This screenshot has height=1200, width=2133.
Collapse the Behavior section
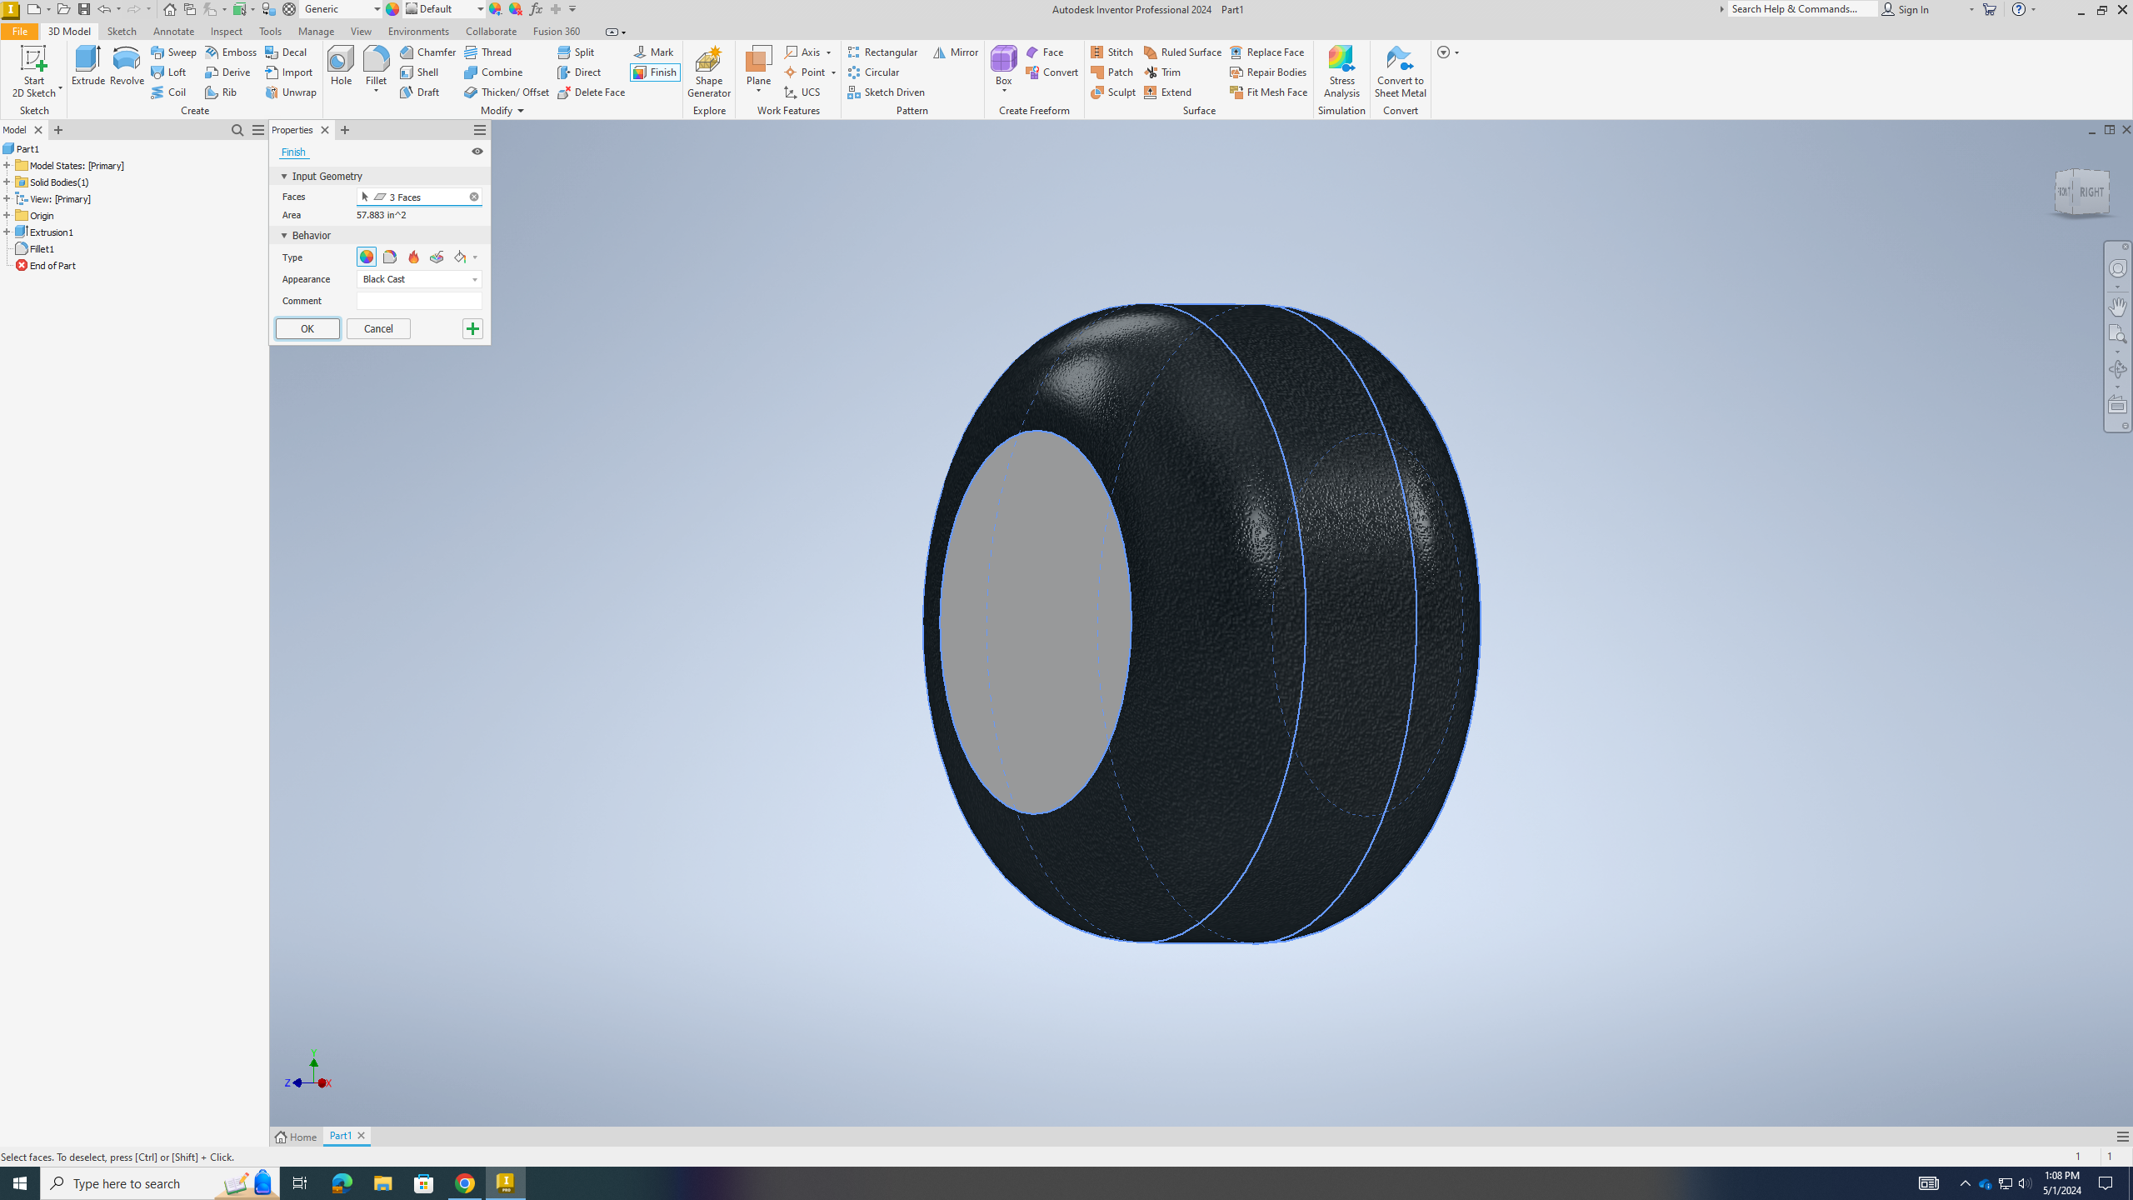[284, 236]
